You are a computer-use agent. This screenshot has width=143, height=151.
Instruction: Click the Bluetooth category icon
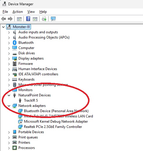click(15, 43)
